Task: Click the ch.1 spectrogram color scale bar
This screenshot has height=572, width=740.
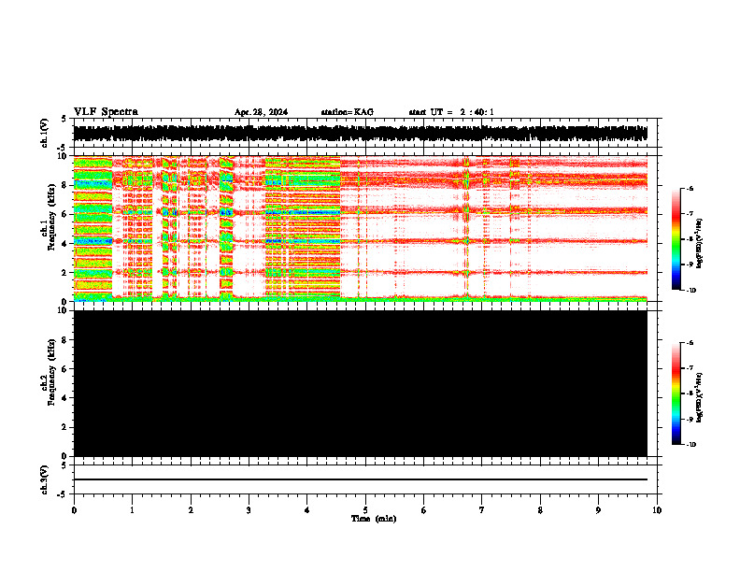Action: point(676,239)
